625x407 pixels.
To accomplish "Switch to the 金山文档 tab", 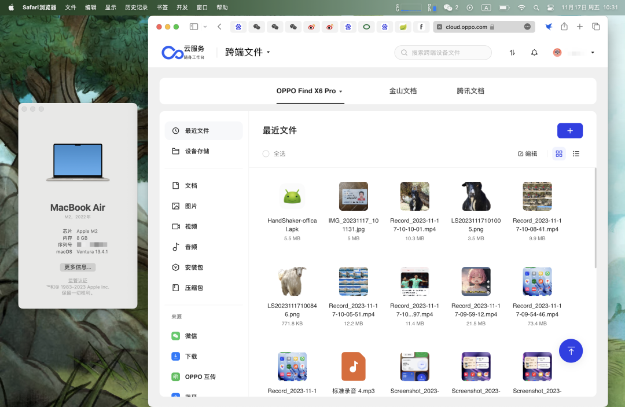I will pos(403,91).
